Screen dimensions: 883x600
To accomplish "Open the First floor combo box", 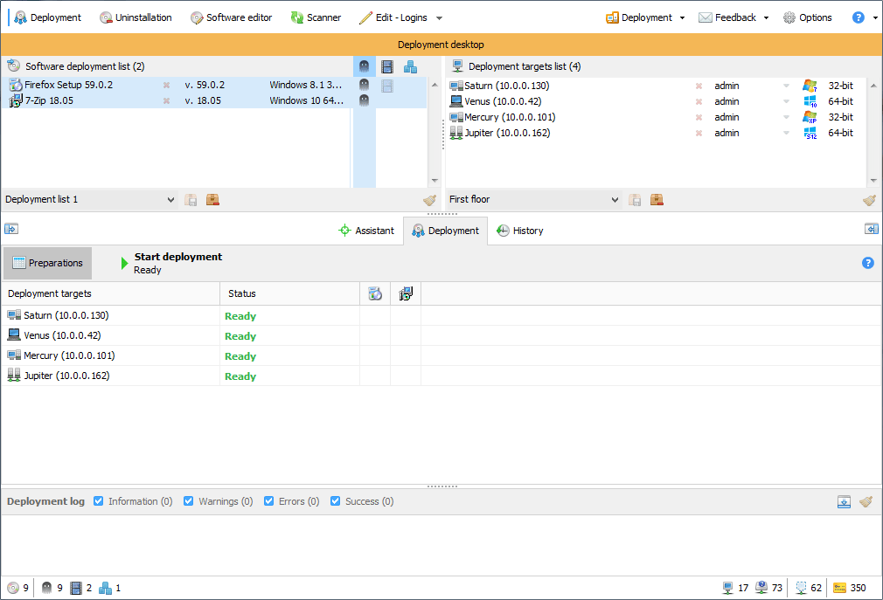I will pos(534,200).
